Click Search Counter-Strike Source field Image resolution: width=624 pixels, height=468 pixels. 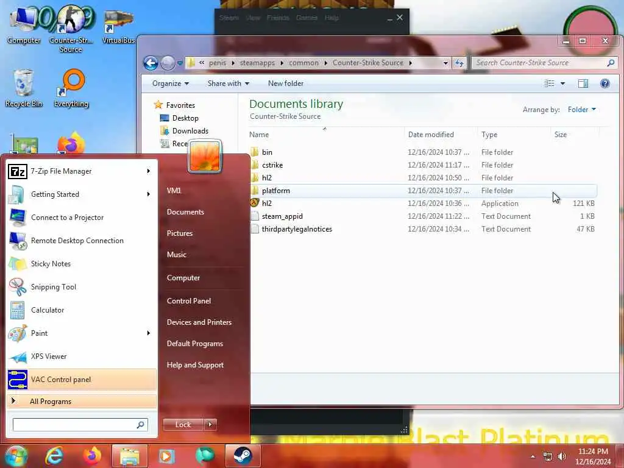[x=544, y=63]
